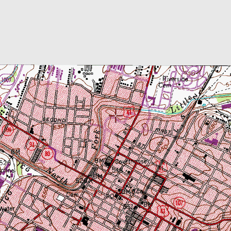The width and height of the screenshot is (231, 231).
Task: Click the "551" elevation label
Action: (x=129, y=207)
